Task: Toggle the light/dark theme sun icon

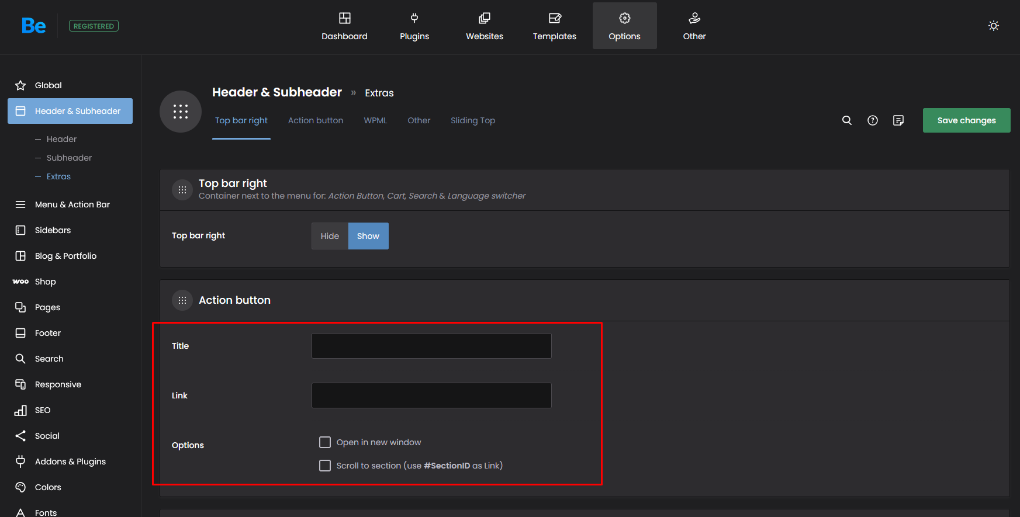Action: click(993, 26)
